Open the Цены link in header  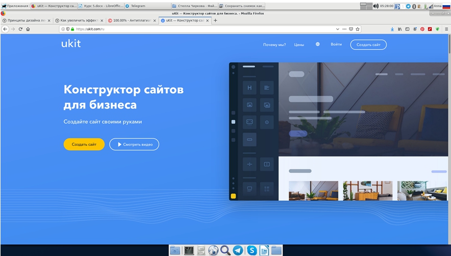click(x=299, y=45)
